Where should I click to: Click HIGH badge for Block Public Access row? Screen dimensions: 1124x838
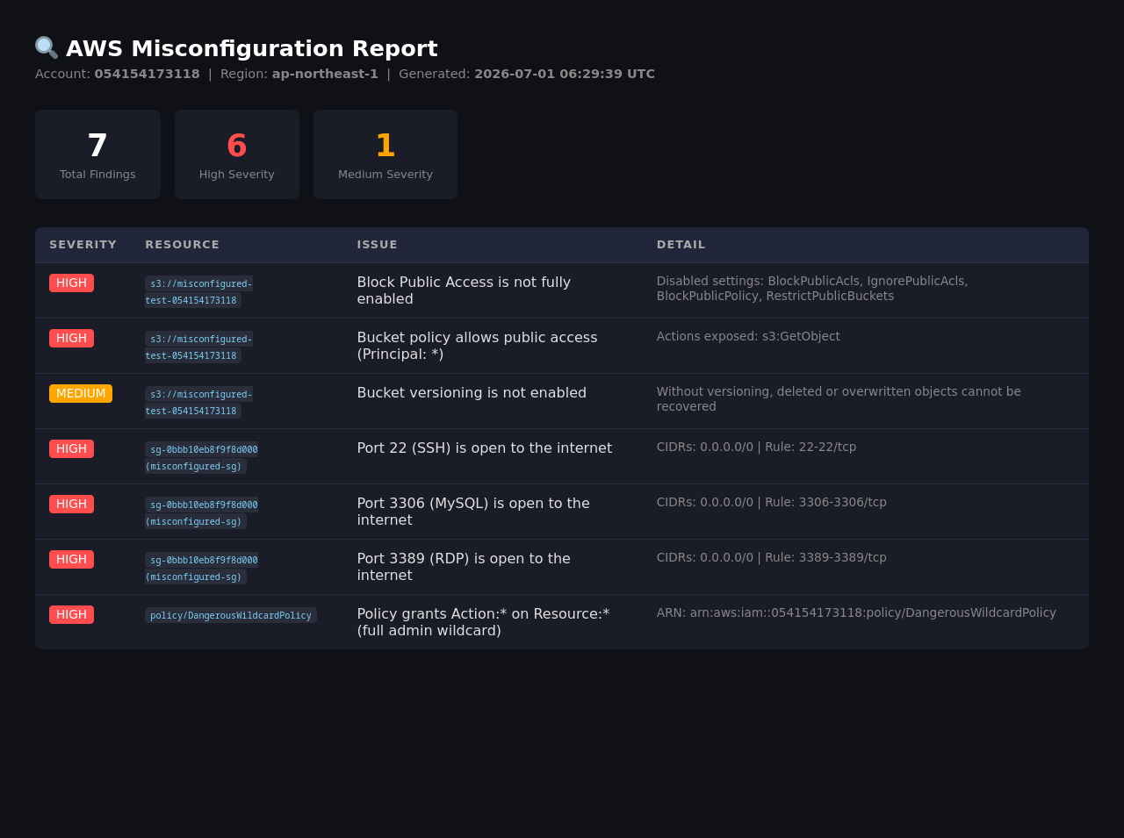click(x=71, y=283)
